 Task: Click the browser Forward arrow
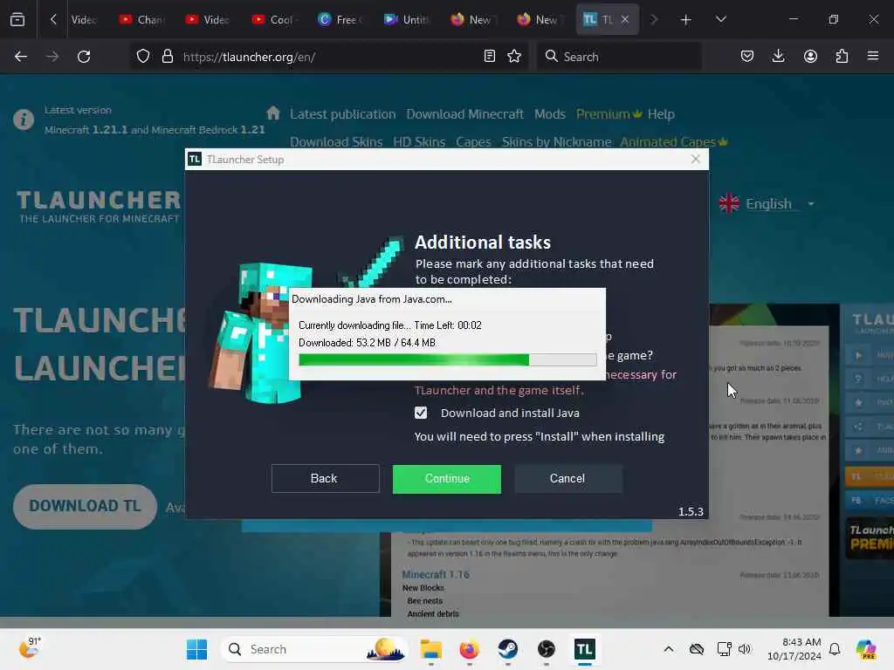tap(52, 57)
